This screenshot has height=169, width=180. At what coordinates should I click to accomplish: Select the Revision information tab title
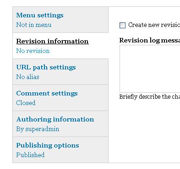[52, 41]
